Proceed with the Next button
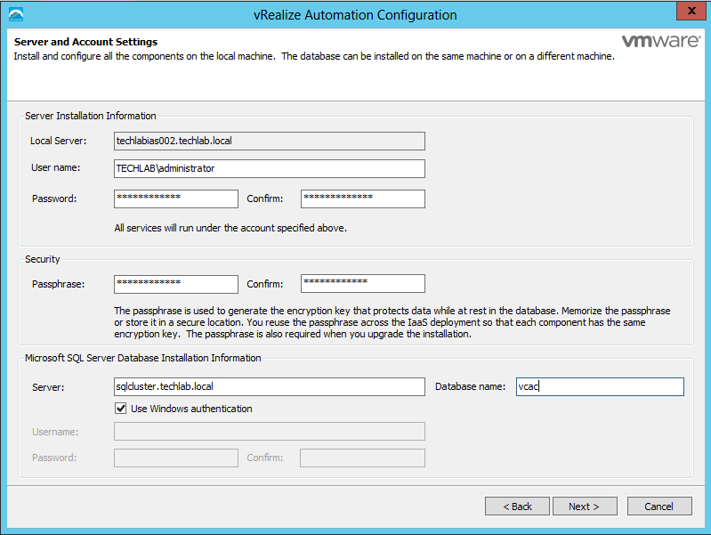The width and height of the screenshot is (711, 535). (585, 506)
